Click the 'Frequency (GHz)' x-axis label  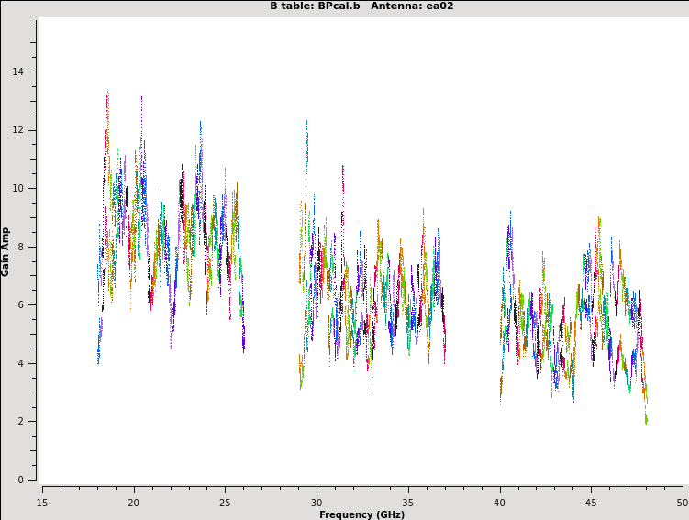(361, 514)
